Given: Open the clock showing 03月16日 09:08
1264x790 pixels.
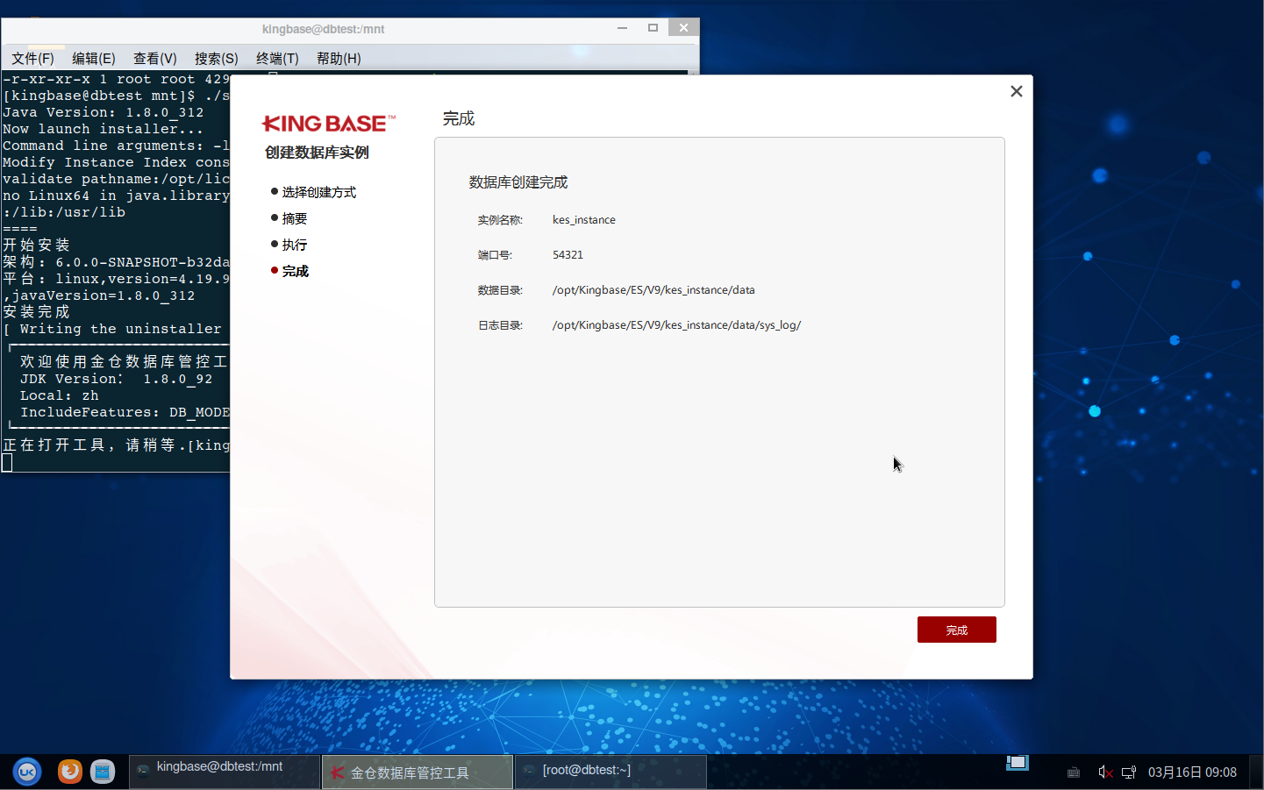Looking at the screenshot, I should (1192, 772).
